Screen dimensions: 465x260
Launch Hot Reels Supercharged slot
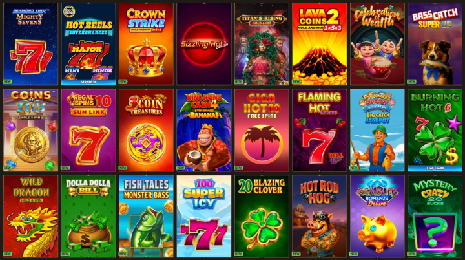88,44
